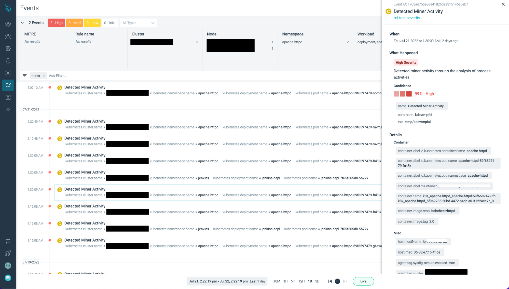This screenshot has width=509, height=289.
Task: Open the Policies list icon in sidebar
Action: click(x=8, y=48)
